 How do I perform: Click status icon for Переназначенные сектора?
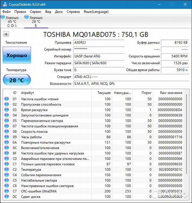point(7,121)
